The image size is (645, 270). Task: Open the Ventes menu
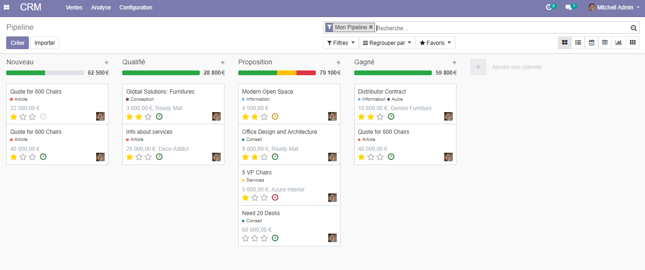tap(74, 8)
